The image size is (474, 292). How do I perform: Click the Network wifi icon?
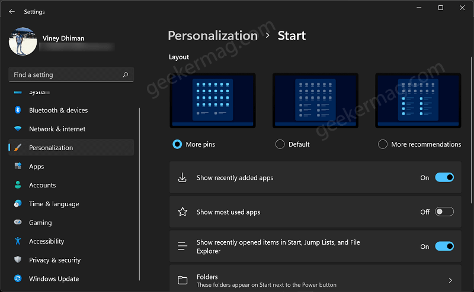pyautogui.click(x=18, y=129)
